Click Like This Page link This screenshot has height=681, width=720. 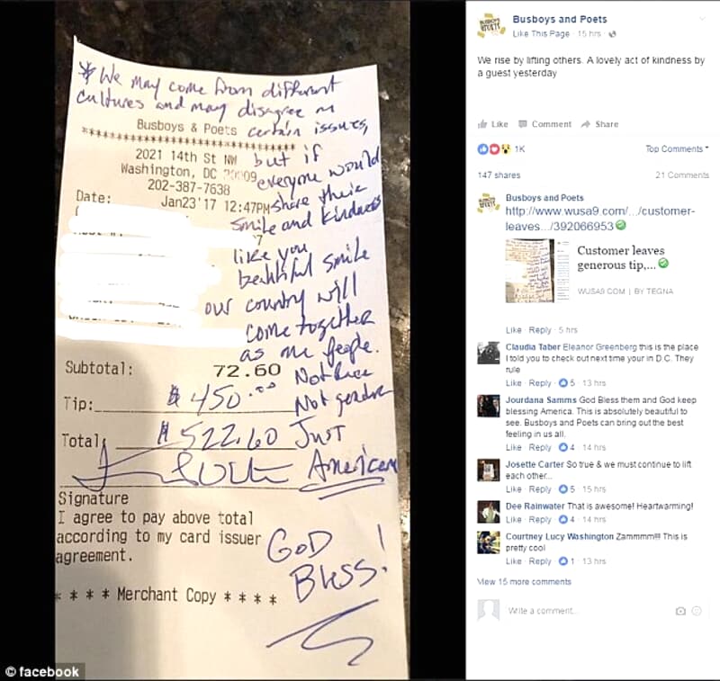pyautogui.click(x=541, y=33)
